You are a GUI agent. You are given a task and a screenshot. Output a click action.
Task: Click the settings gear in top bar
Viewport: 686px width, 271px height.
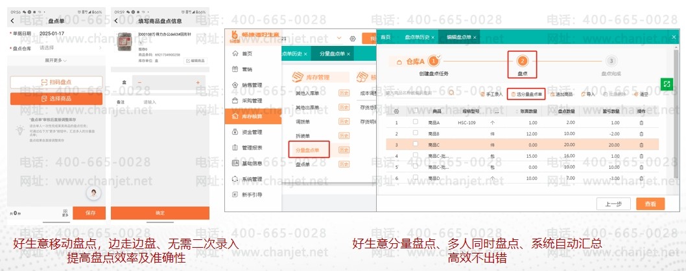(x=352, y=39)
